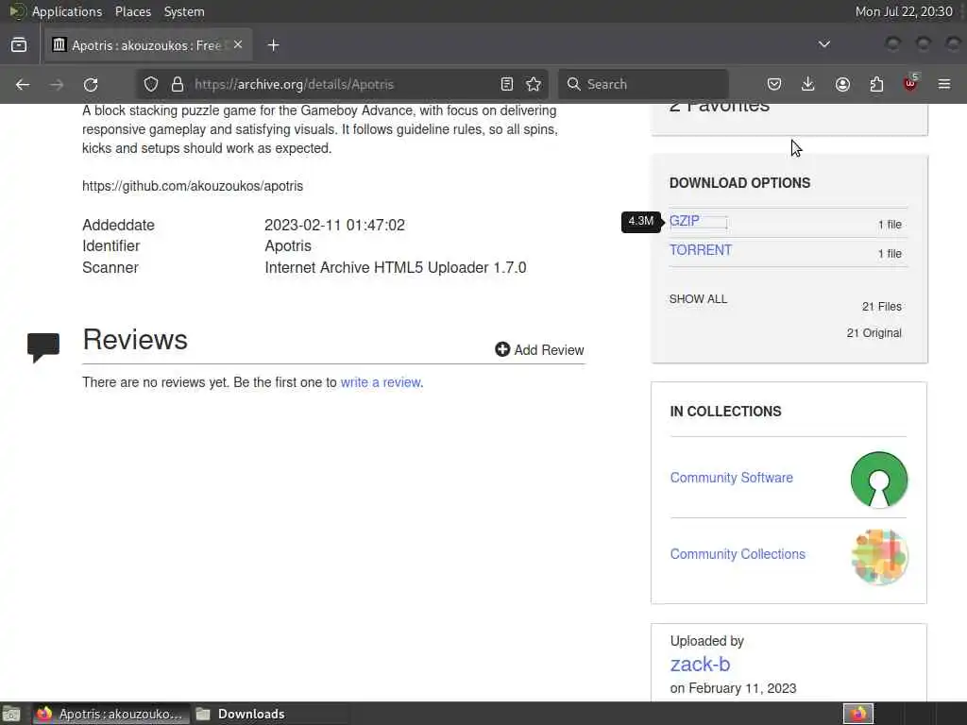Download the GZIP file
Image resolution: width=967 pixels, height=725 pixels.
coord(685,221)
